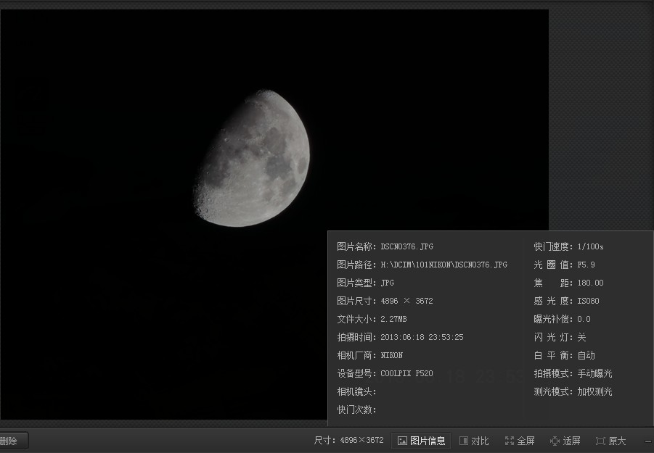Select white balance value 自动
The width and height of the screenshot is (654, 453).
point(586,356)
